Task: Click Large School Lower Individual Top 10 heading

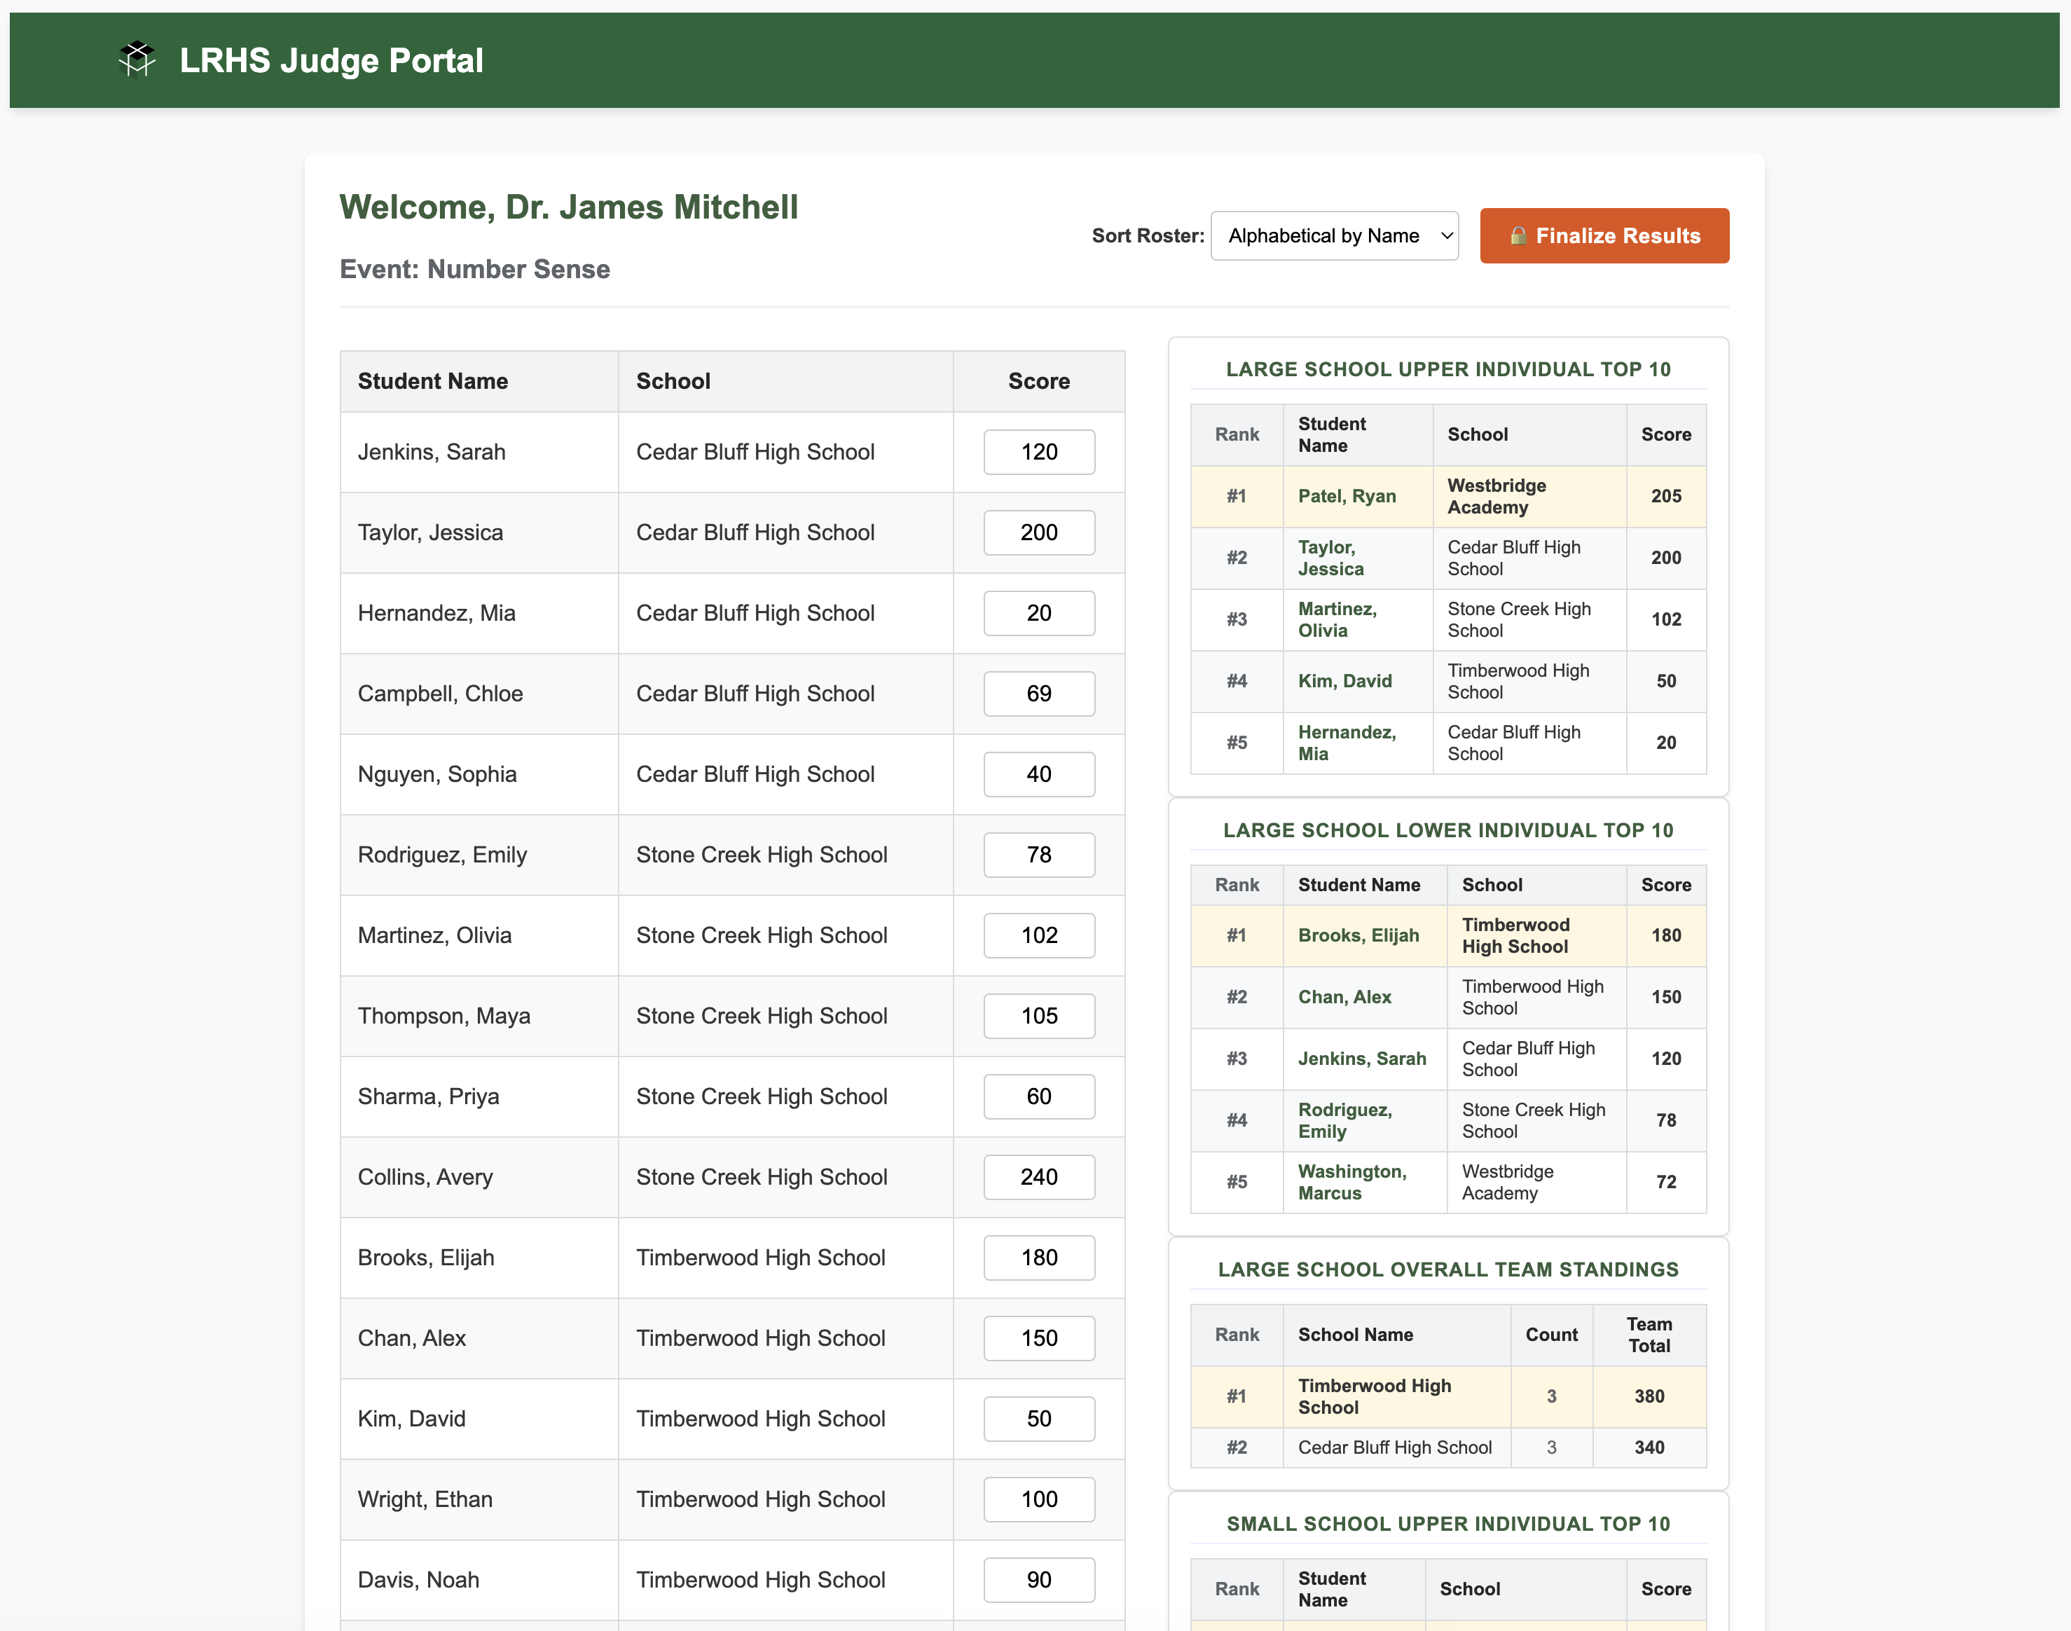Action: pyautogui.click(x=1447, y=830)
